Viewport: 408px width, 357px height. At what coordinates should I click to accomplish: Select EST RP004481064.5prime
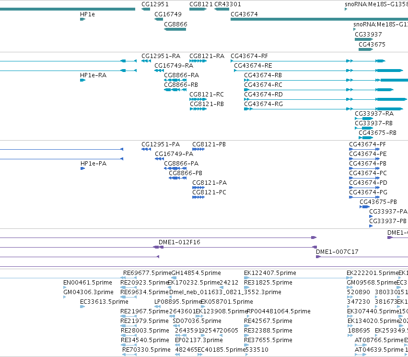click(x=279, y=311)
